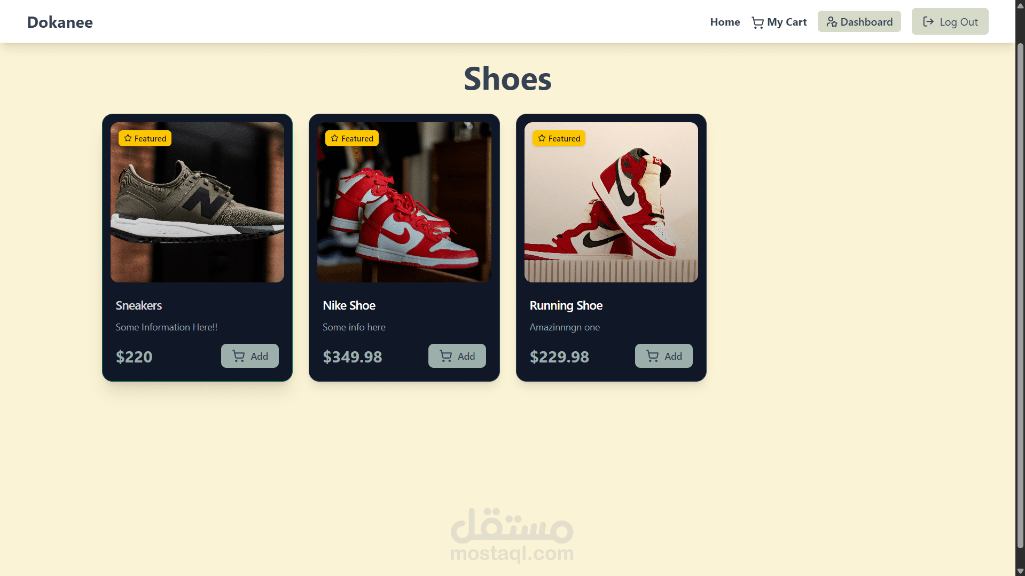
Task: Go to the Home page link
Action: (x=725, y=22)
